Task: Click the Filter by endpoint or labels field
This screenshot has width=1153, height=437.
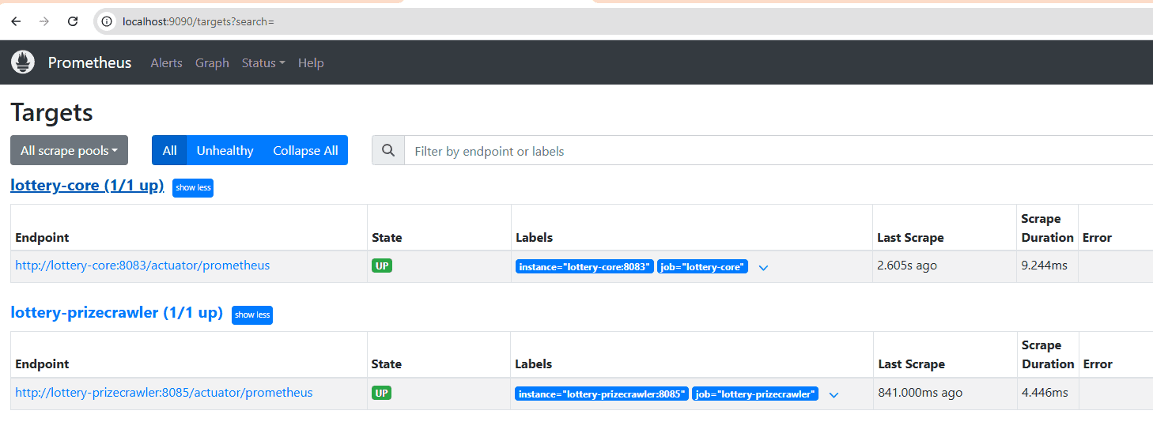Action: tap(775, 151)
